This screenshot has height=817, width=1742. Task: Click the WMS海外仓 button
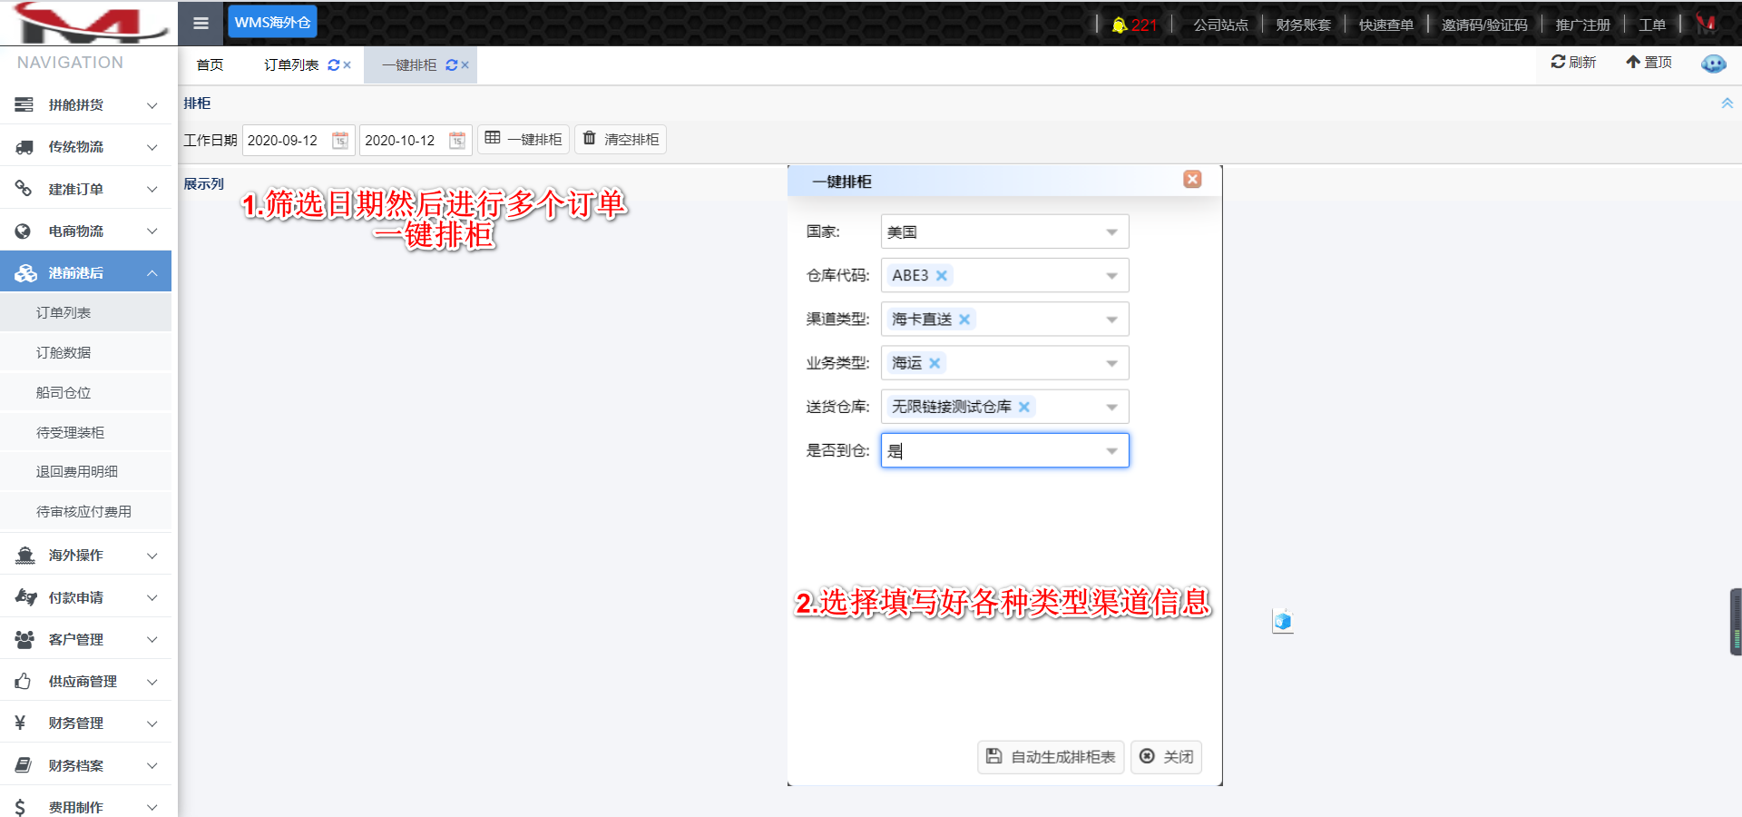(272, 22)
